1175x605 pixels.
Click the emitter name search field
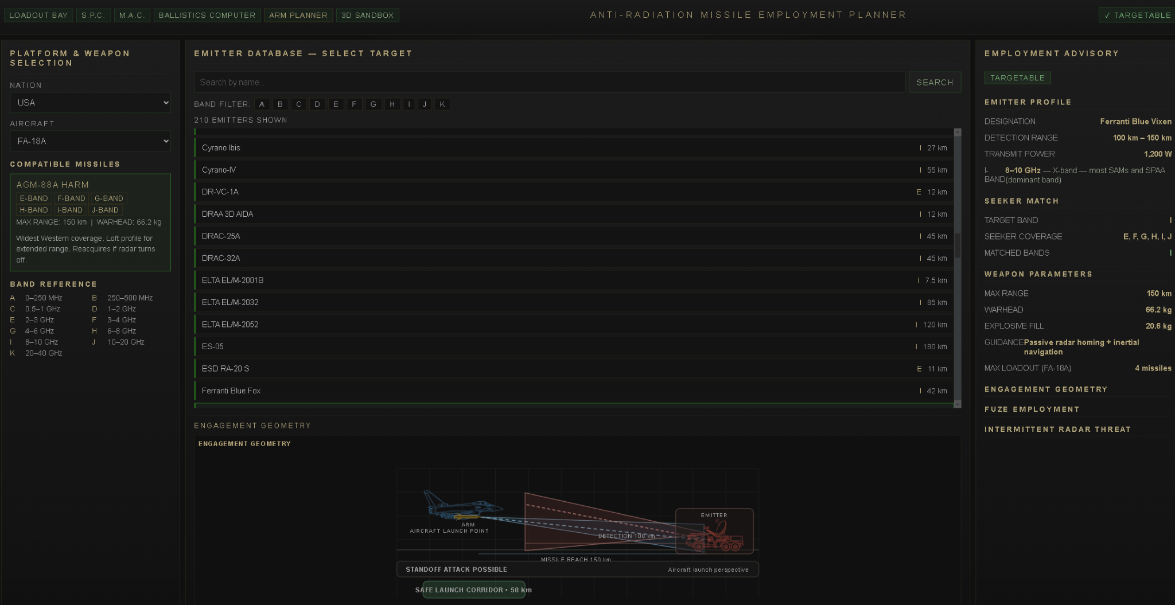coord(550,82)
